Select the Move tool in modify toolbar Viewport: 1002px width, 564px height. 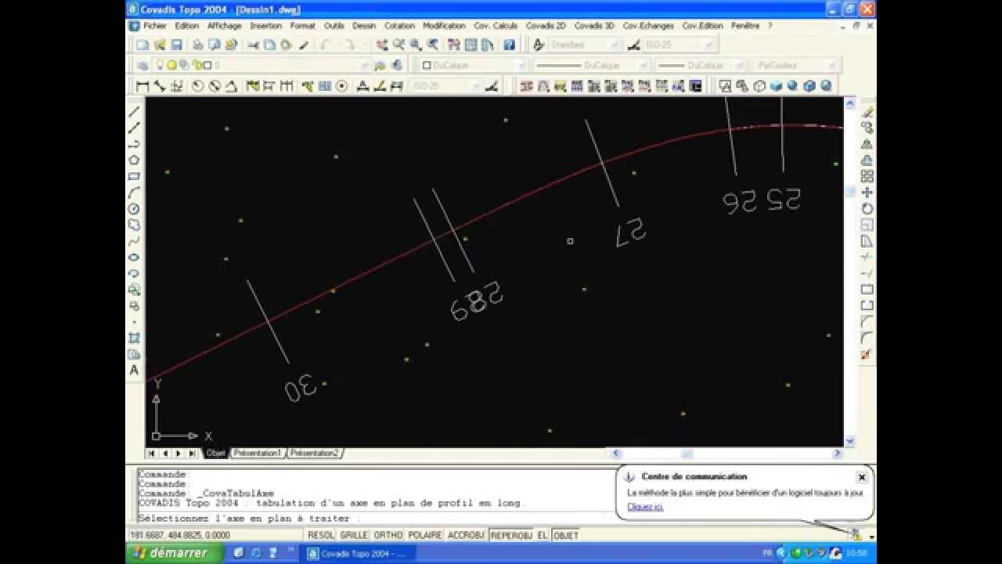pos(867,193)
